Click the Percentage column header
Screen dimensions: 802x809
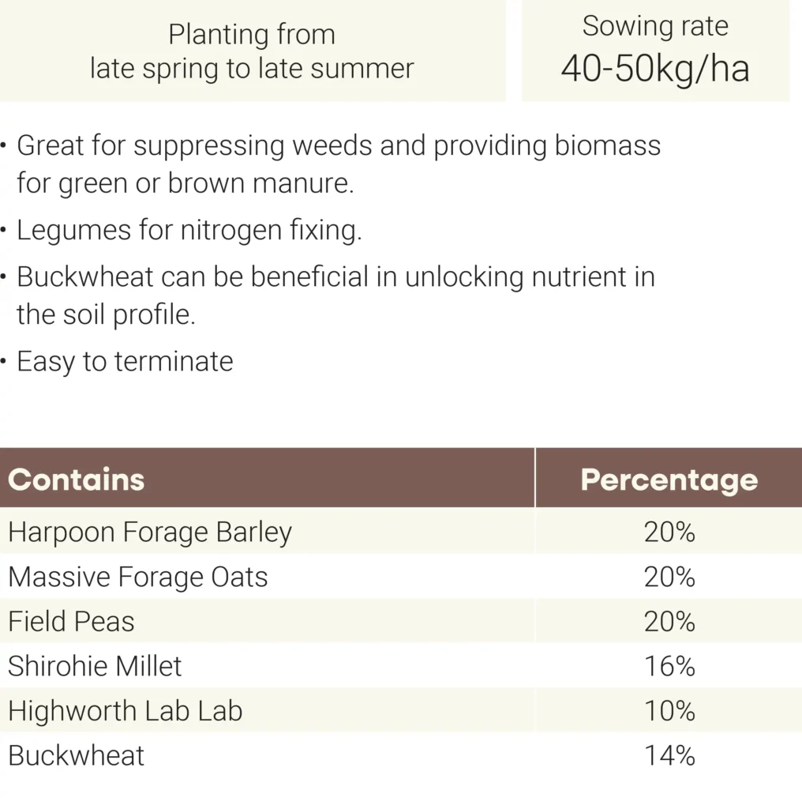669,480
